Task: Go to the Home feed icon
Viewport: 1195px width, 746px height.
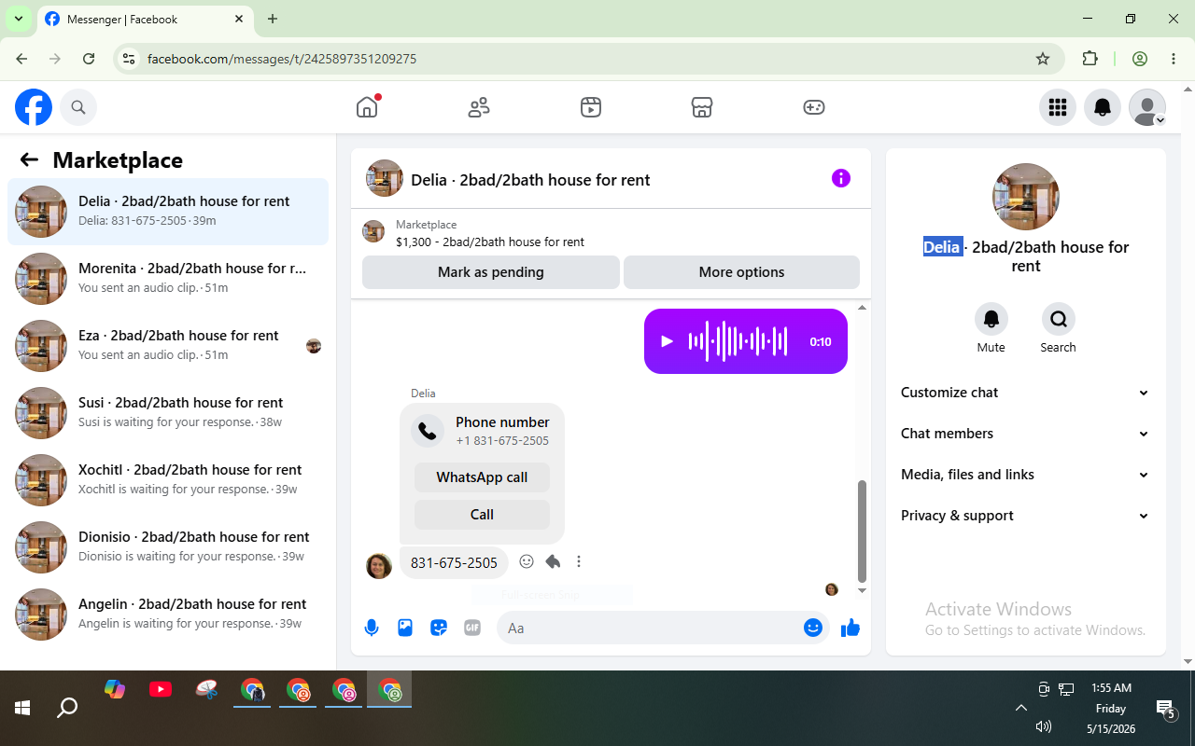Action: point(367,107)
